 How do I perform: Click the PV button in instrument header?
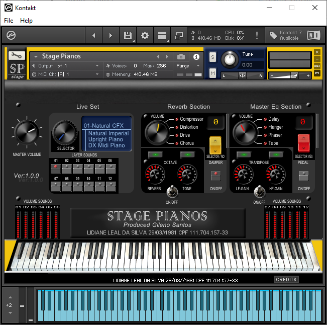coord(317,73)
